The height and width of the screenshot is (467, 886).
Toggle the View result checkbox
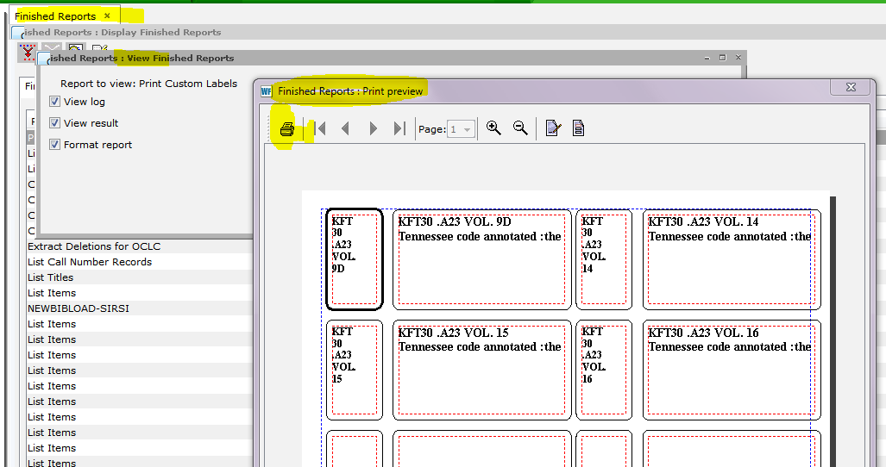(x=55, y=123)
